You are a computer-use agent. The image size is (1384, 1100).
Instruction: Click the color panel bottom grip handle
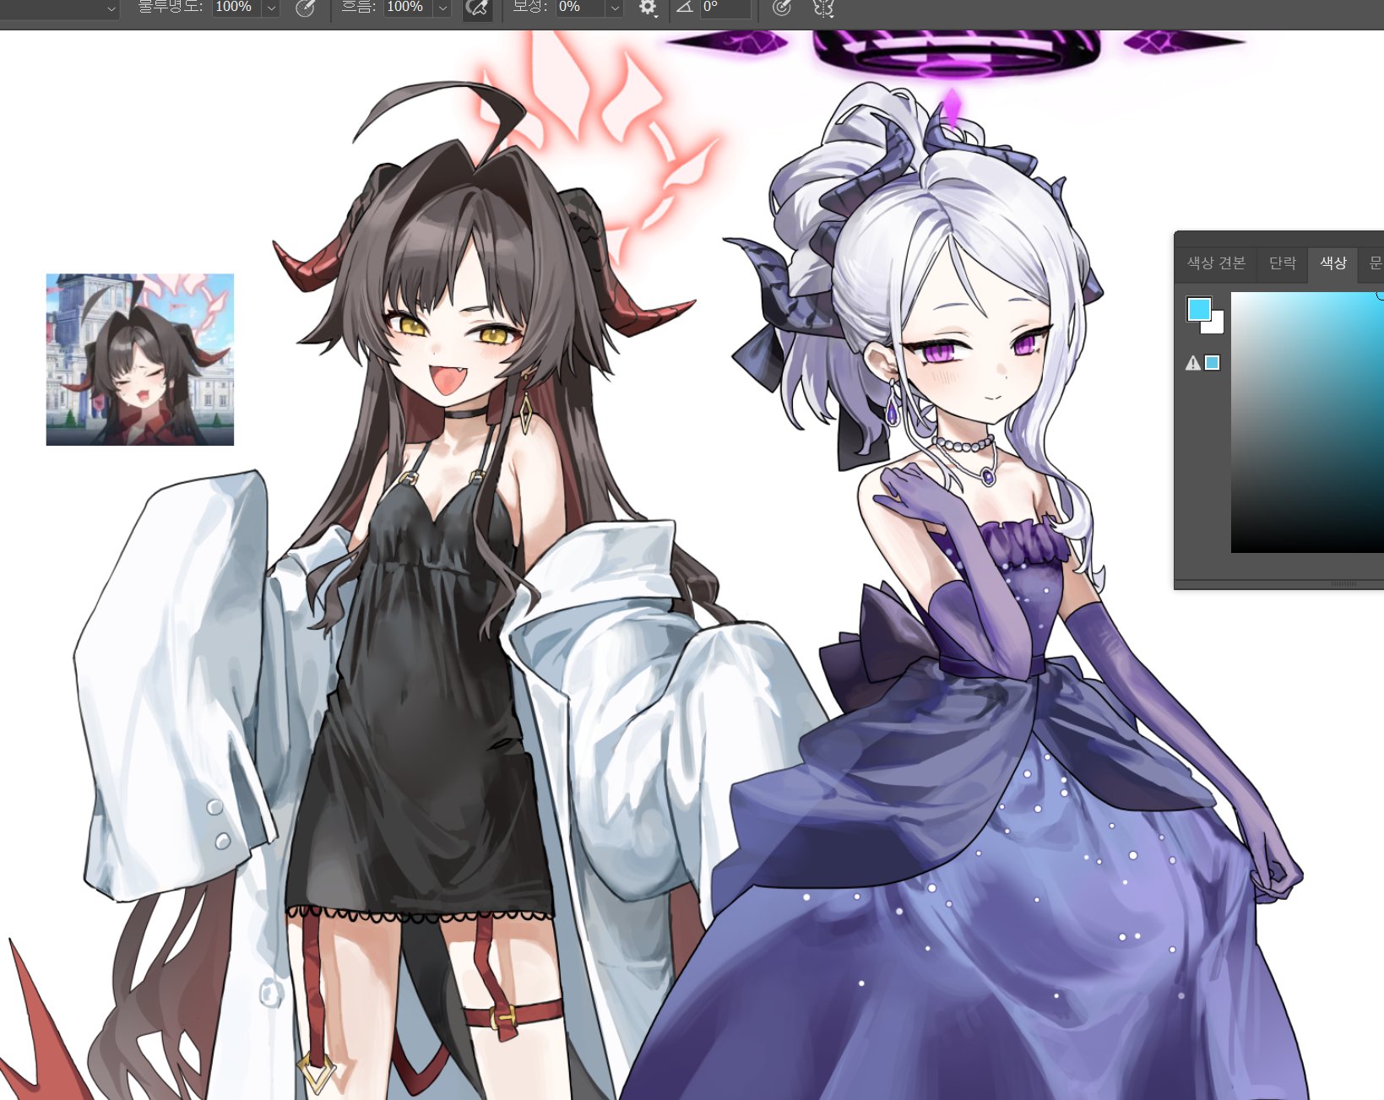(x=1343, y=584)
